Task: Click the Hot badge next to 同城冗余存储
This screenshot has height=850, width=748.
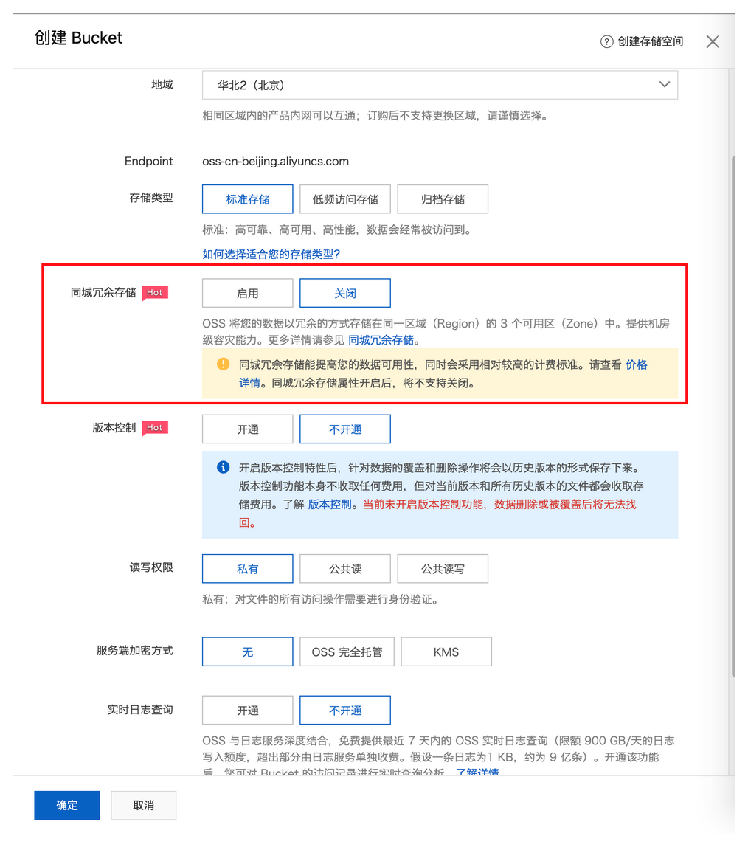Action: (155, 293)
